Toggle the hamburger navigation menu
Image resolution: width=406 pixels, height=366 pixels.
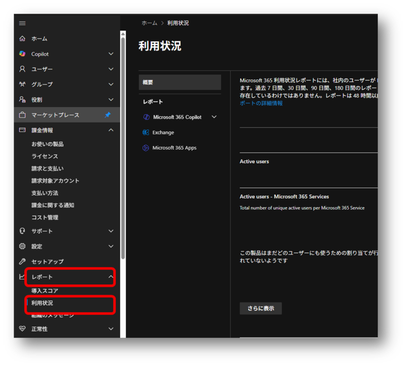click(x=22, y=23)
